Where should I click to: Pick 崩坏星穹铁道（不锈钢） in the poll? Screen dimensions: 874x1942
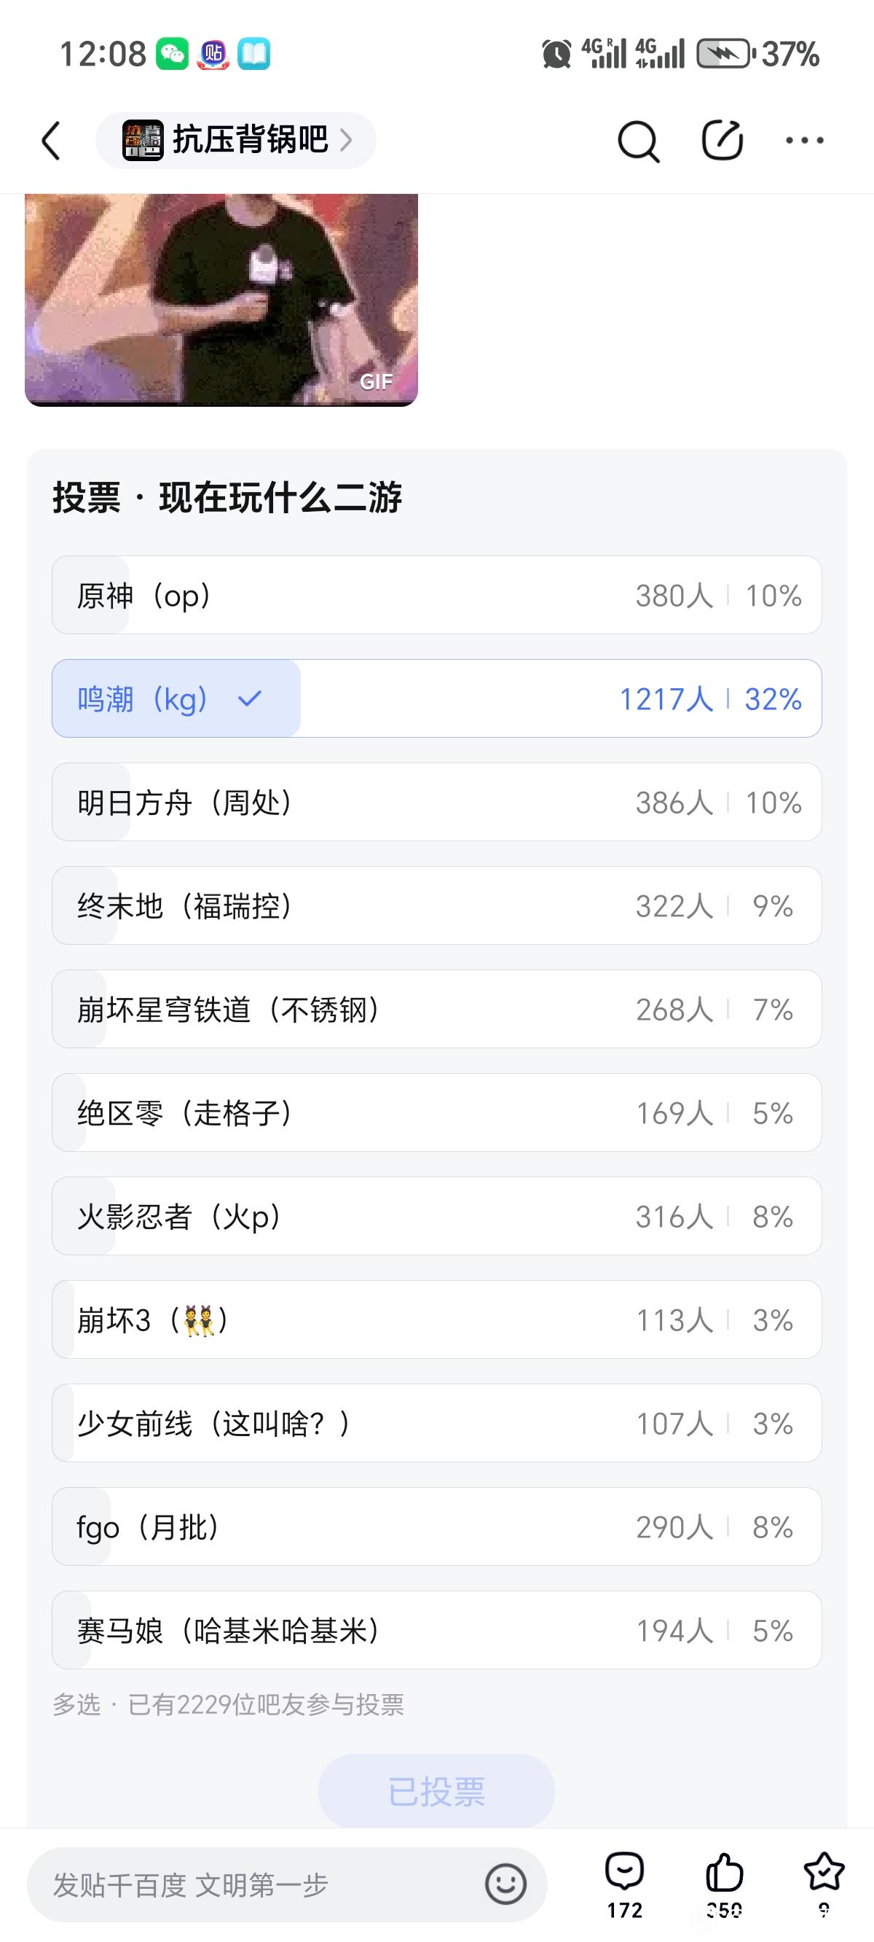(x=436, y=1009)
